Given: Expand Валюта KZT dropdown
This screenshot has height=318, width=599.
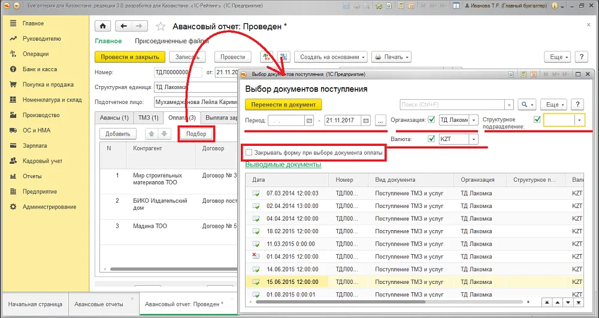Looking at the screenshot, I should [474, 139].
